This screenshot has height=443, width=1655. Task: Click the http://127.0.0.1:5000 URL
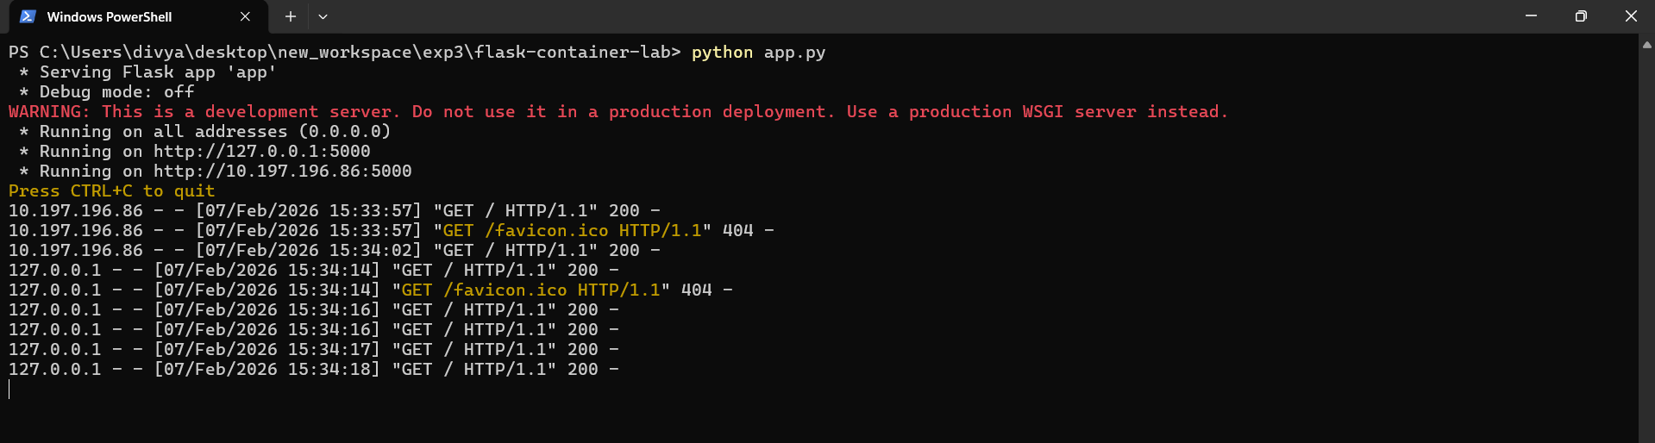tap(261, 152)
